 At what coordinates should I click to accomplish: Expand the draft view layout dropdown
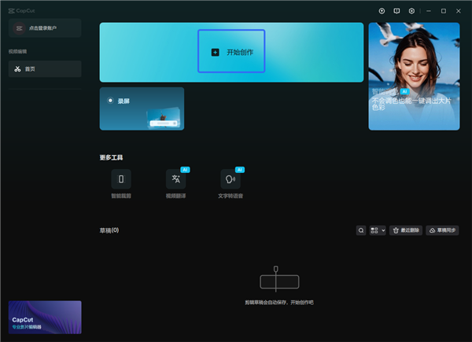point(378,230)
